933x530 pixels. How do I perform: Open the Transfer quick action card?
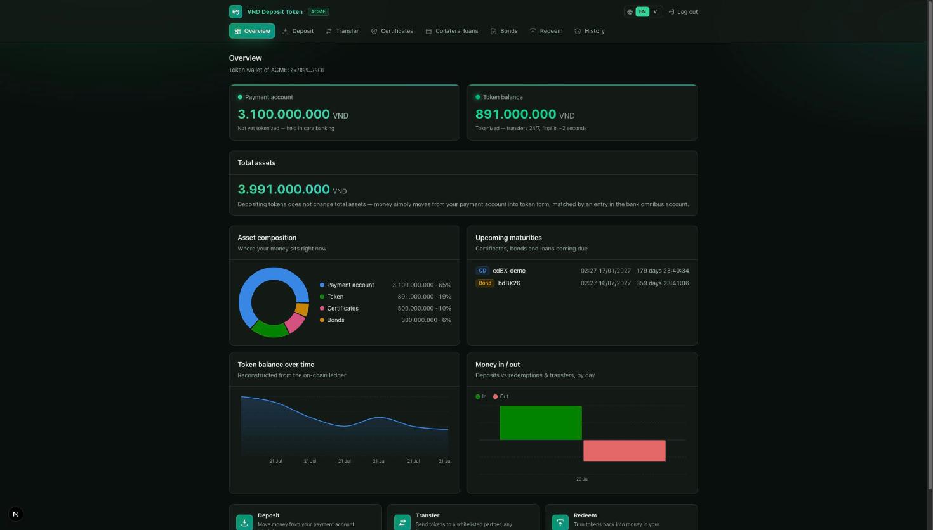463,517
